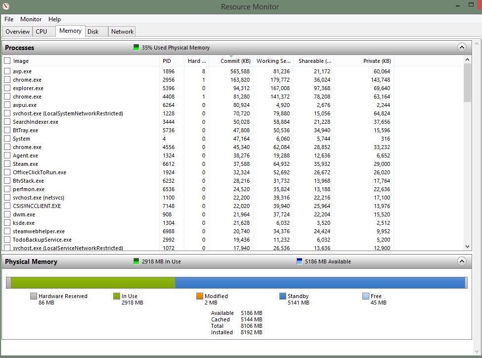Collapse the Physical Memory panel

pos(462,261)
